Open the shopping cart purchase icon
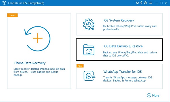Image resolution: width=170 pixels, height=102 pixels. click(137, 3)
